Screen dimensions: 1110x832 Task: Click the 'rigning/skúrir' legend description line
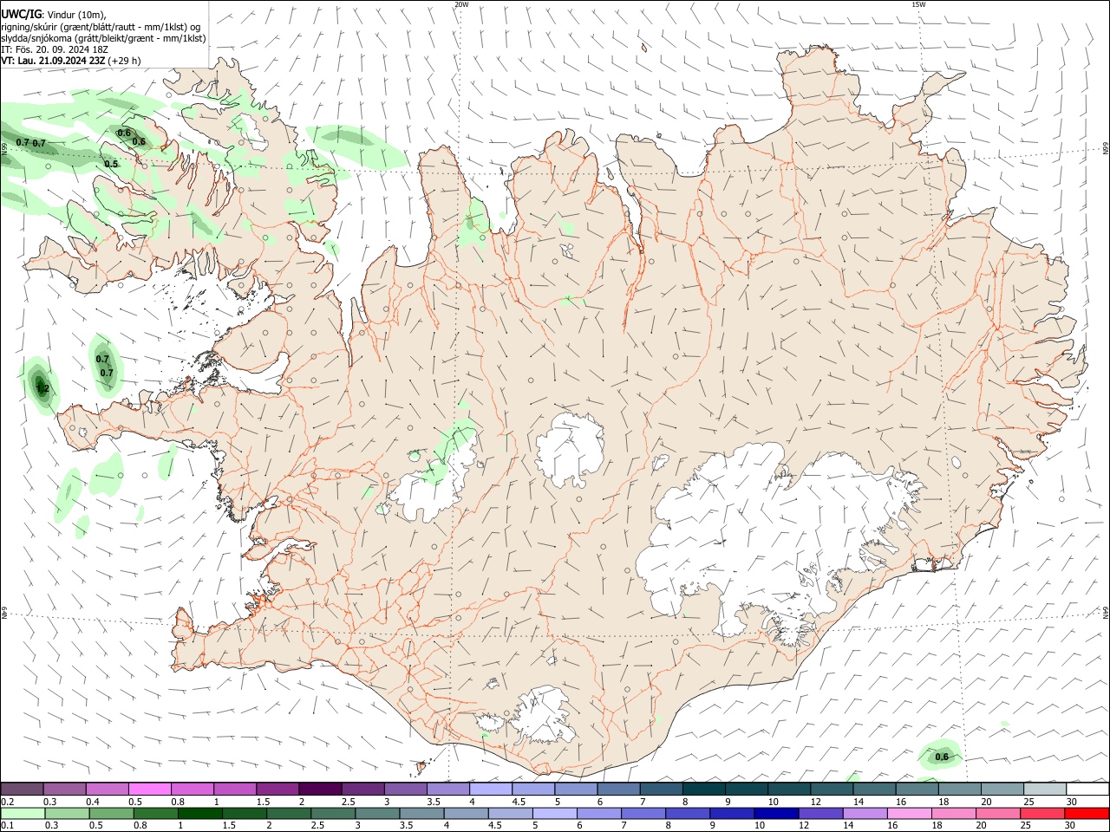pos(101,27)
